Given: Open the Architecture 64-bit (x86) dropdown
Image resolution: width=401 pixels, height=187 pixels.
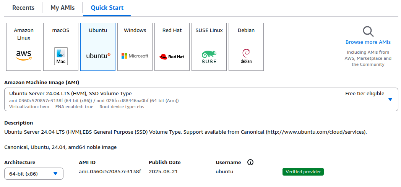Looking at the screenshot, I should (34, 174).
